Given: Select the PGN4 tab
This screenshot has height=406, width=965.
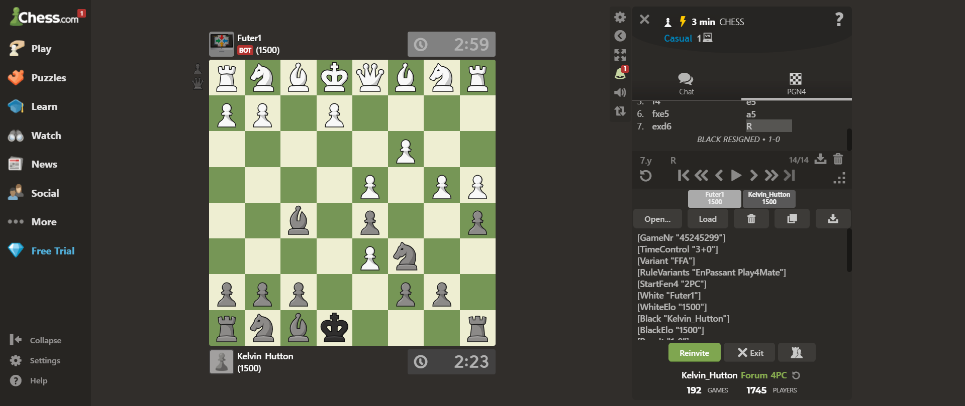Looking at the screenshot, I should [x=796, y=84].
